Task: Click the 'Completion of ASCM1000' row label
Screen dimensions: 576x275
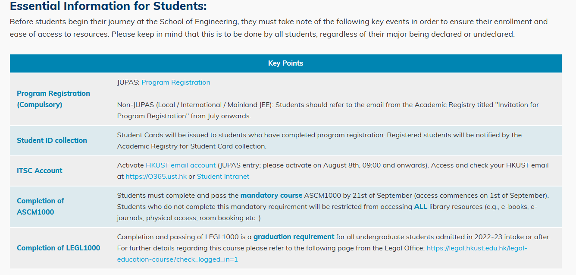Action: pyautogui.click(x=40, y=206)
